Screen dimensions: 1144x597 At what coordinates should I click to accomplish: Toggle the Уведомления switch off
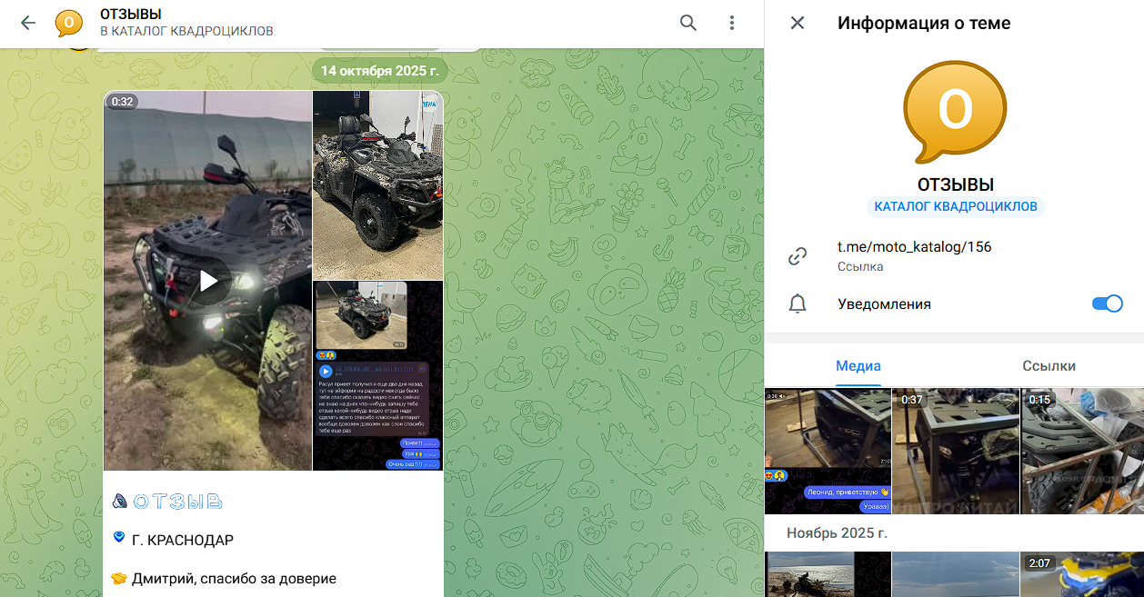tap(1107, 303)
